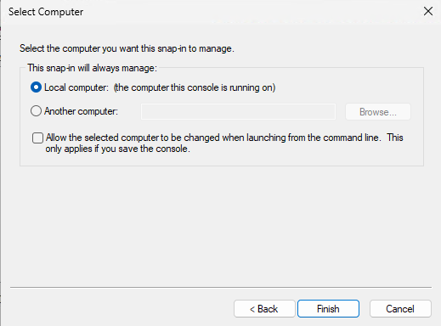Click the X icon in the title bar
Screen dimensions: 441x326
428,12
